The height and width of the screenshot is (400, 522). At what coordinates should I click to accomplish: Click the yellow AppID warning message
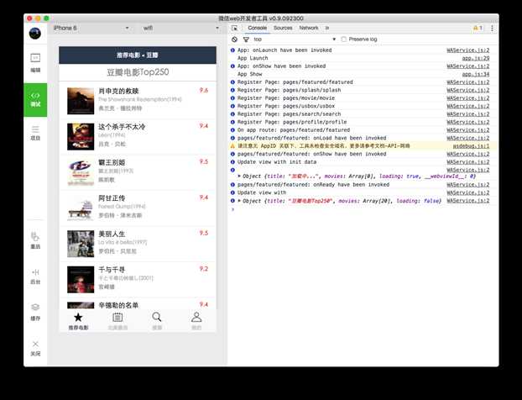324,146
